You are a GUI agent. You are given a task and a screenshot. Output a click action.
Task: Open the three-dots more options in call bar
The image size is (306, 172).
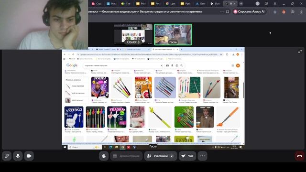coord(202,156)
